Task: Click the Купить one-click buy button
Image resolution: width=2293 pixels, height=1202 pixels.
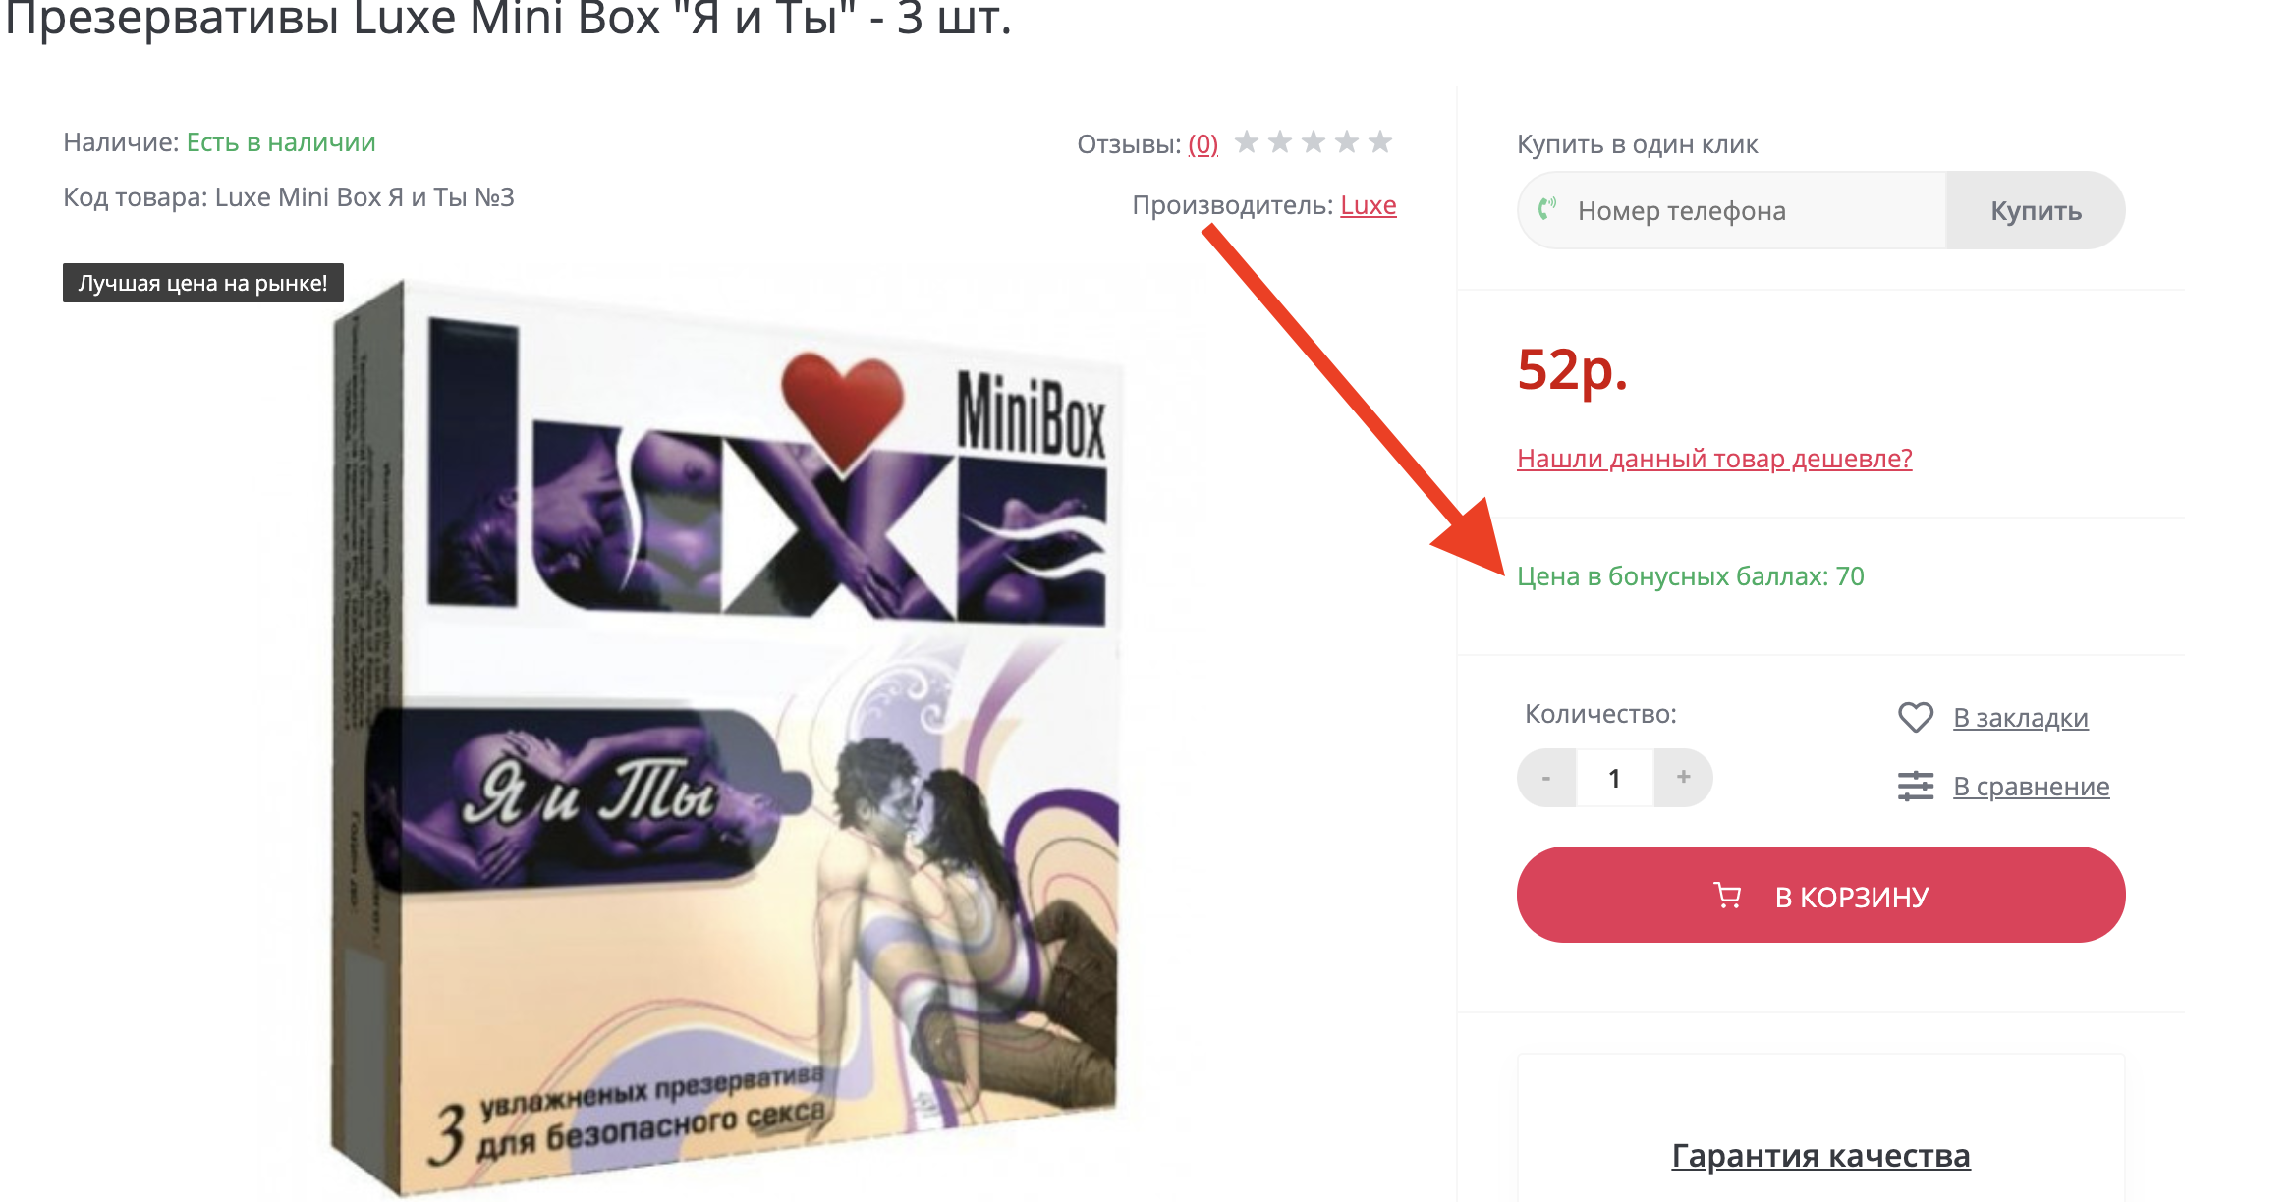Action: coord(2036,210)
